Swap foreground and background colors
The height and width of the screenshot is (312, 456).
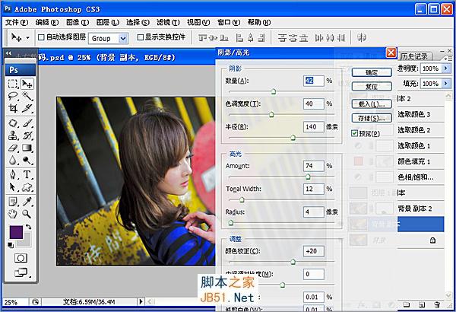[x=28, y=226]
